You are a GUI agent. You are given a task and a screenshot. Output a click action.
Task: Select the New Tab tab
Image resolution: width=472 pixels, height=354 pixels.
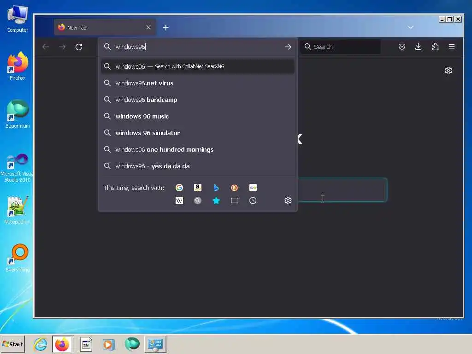[105, 27]
